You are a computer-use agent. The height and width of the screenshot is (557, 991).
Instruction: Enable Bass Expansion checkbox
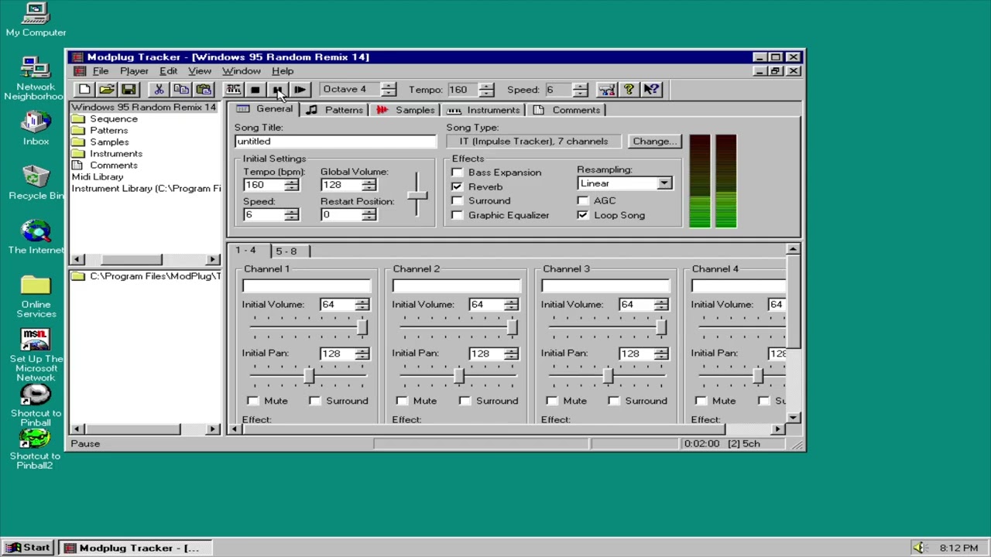(458, 173)
